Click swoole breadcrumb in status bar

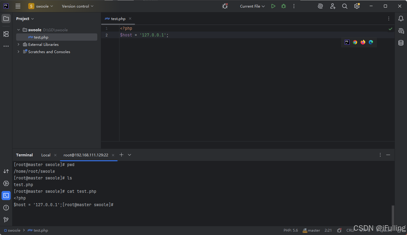pyautogui.click(x=12, y=230)
